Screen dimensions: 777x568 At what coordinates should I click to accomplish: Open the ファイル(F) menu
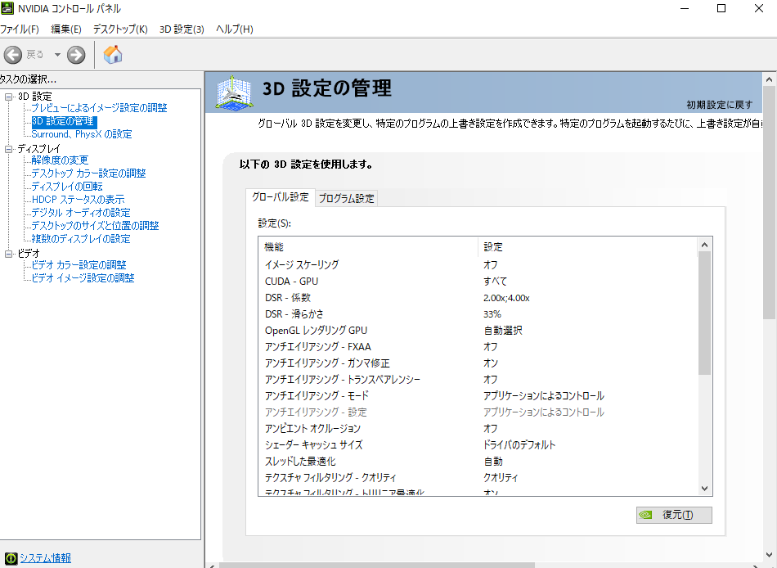[x=20, y=29]
